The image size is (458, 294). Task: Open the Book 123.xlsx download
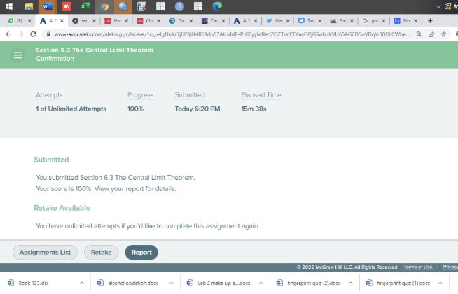[x=34, y=283]
